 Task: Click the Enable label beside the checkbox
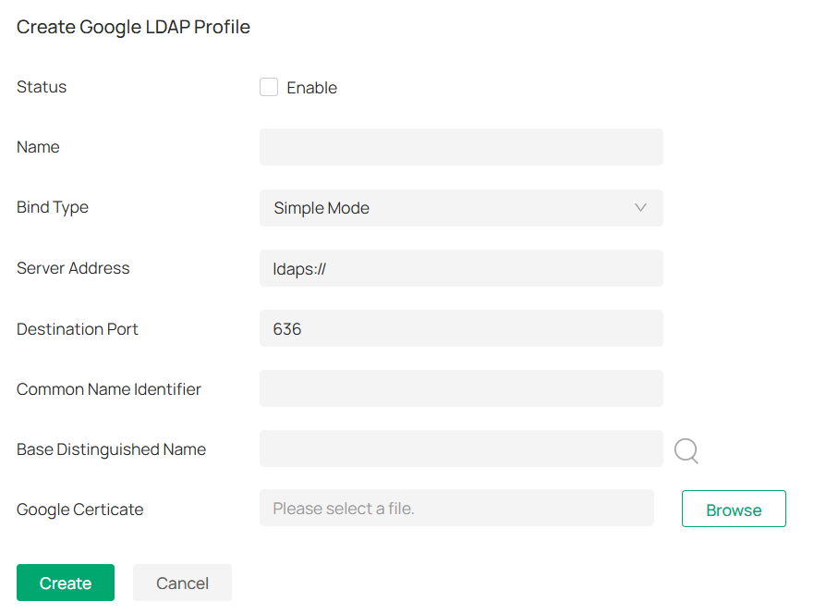[313, 87]
